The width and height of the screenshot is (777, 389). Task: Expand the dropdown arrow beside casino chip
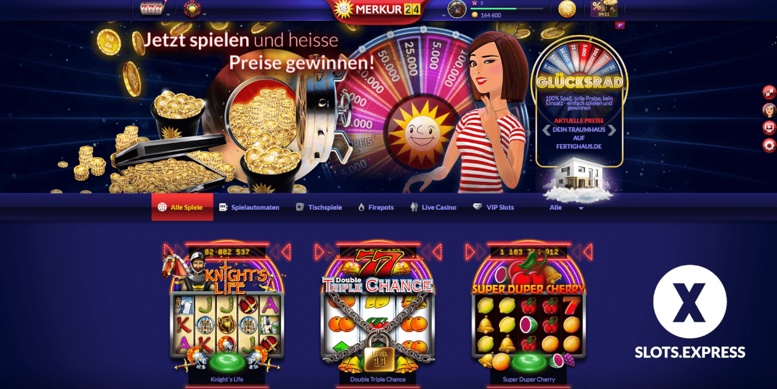(x=205, y=13)
